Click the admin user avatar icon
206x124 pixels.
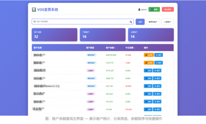click(x=139, y=9)
